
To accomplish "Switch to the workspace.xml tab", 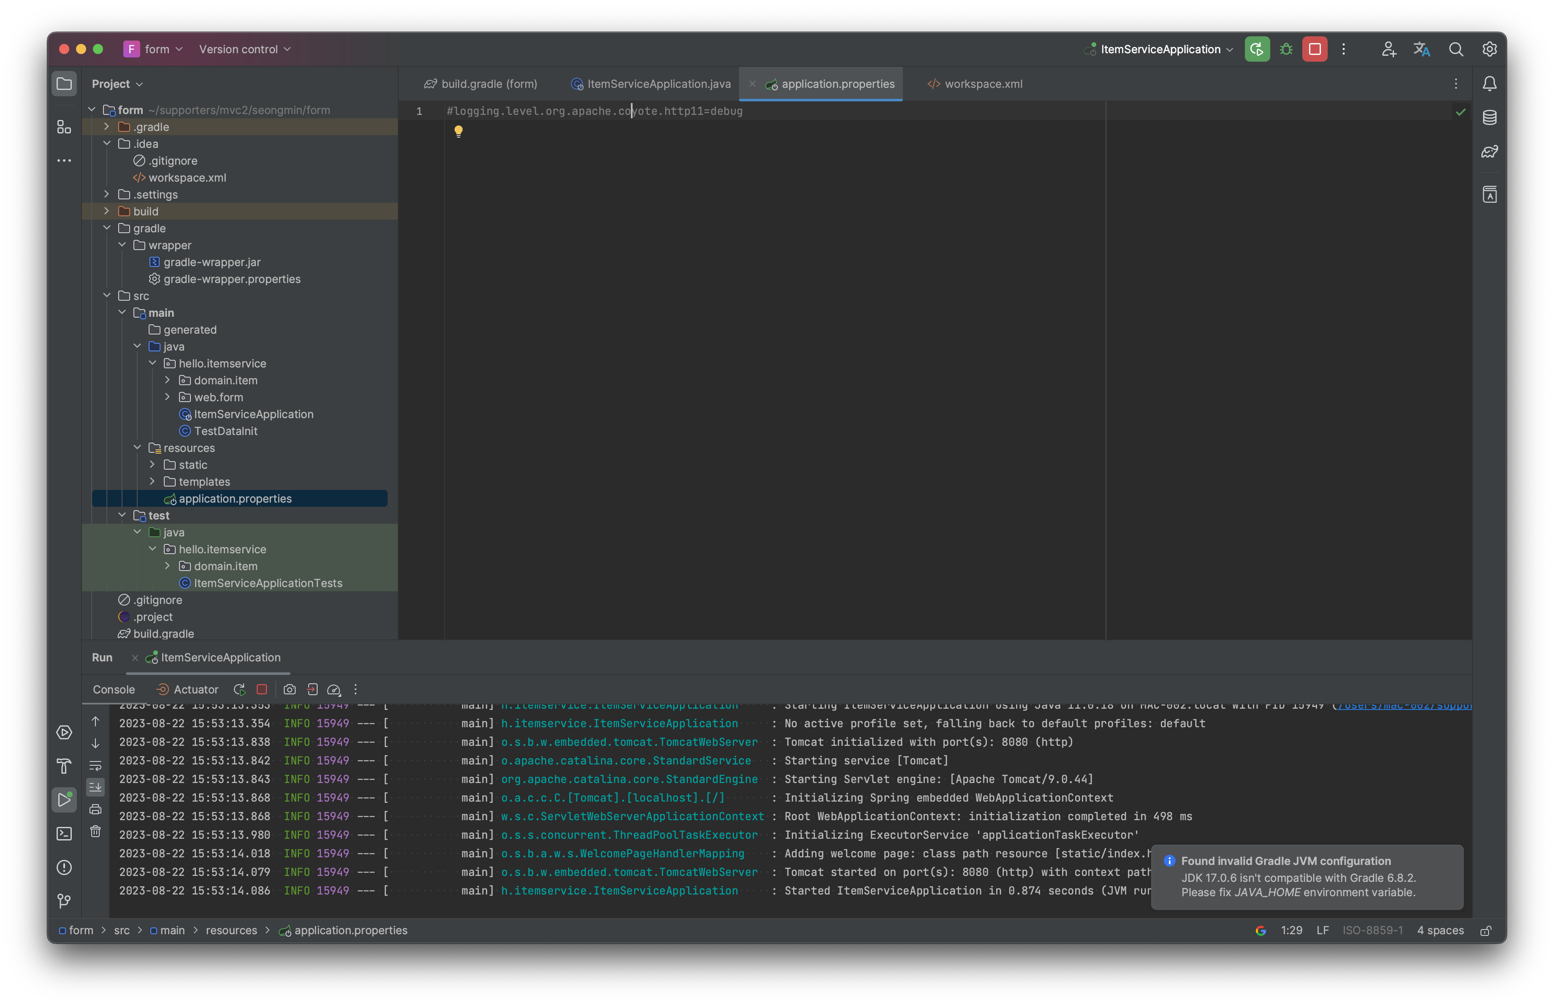I will coord(975,84).
